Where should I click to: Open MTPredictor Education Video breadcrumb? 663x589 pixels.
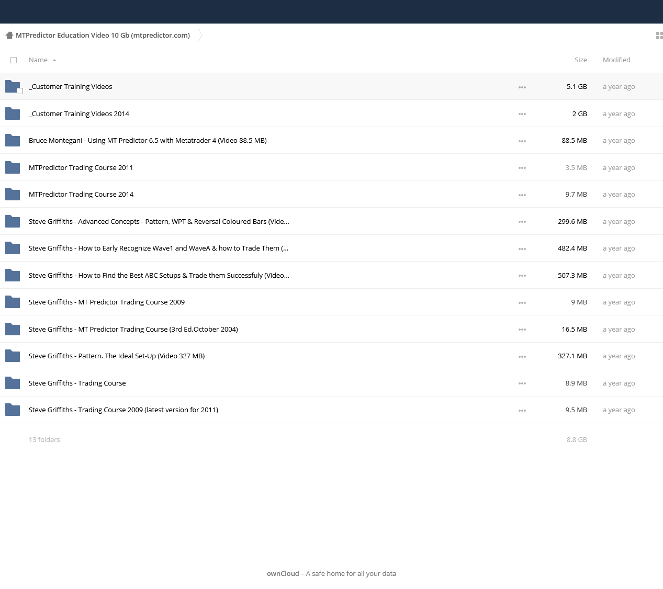click(x=103, y=36)
